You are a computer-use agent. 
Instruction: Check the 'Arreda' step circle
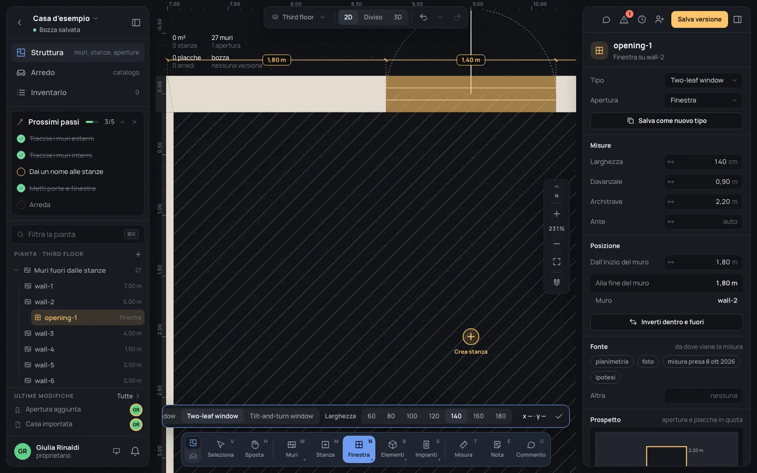pos(21,205)
